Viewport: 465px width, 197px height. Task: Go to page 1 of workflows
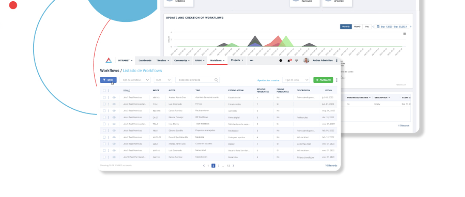coord(208,165)
